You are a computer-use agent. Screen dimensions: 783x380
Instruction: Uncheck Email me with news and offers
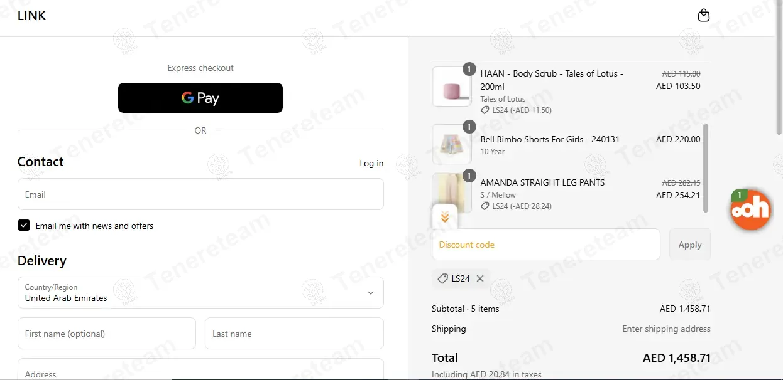click(x=24, y=225)
